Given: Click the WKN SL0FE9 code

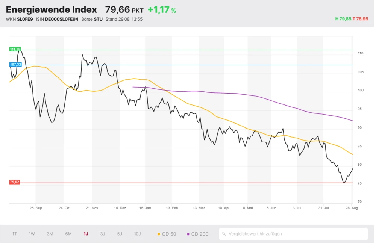Looking at the screenshot, I should tap(25, 19).
